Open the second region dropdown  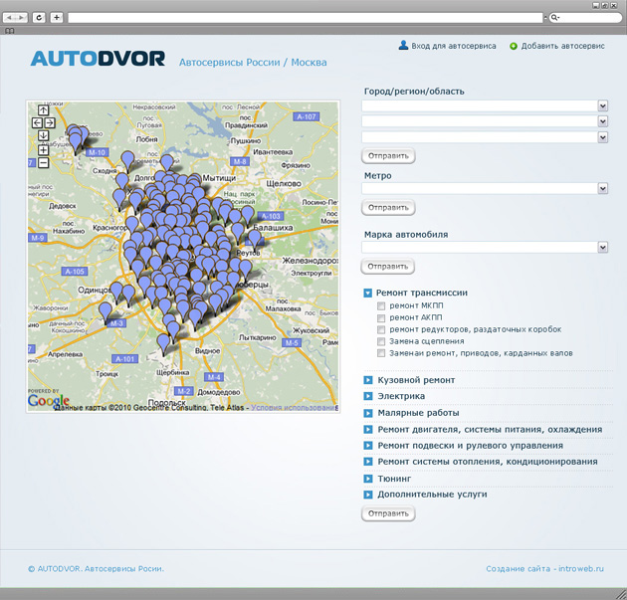pyautogui.click(x=602, y=121)
